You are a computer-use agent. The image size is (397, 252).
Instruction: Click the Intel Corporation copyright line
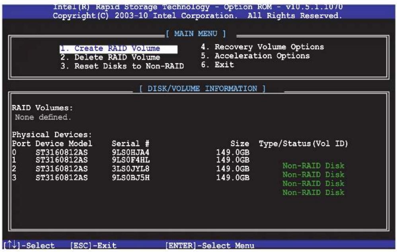(x=197, y=15)
